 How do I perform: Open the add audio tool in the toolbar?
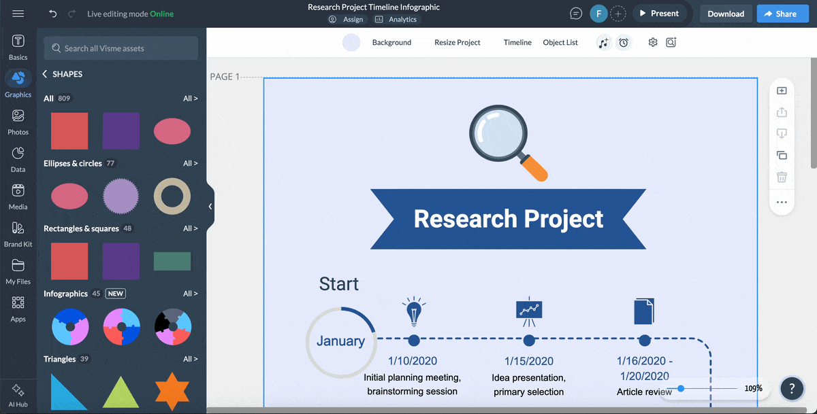tap(604, 42)
